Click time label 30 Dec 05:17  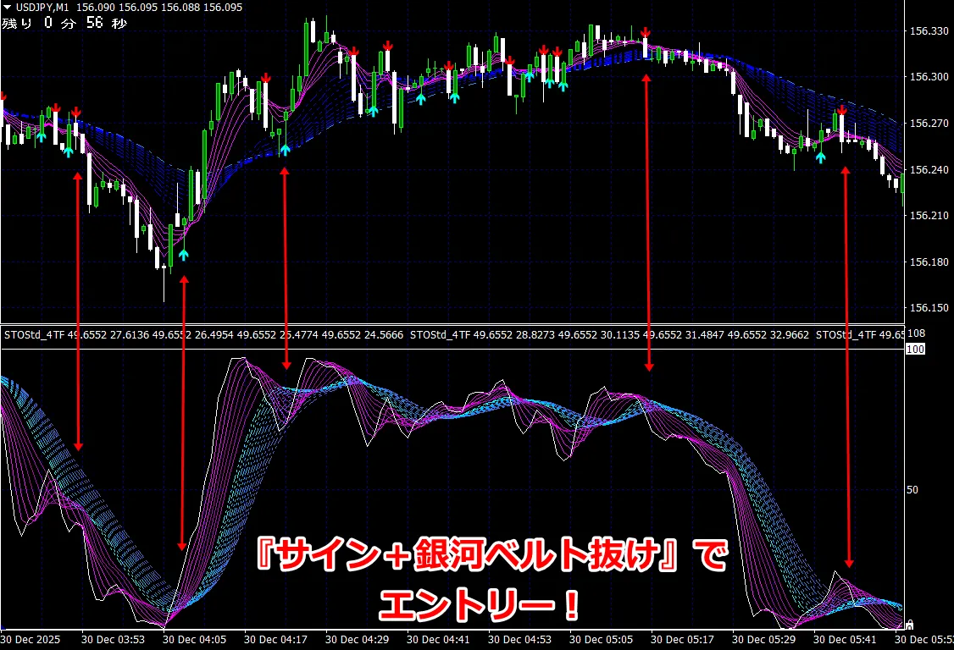click(683, 640)
